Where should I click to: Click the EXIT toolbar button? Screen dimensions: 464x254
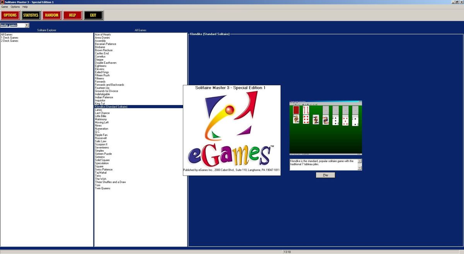93,15
